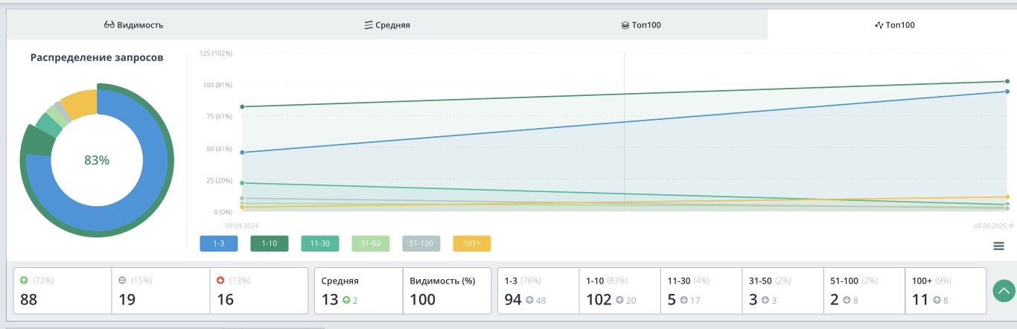
Task: Switch to the Видимость tab
Action: click(x=134, y=25)
